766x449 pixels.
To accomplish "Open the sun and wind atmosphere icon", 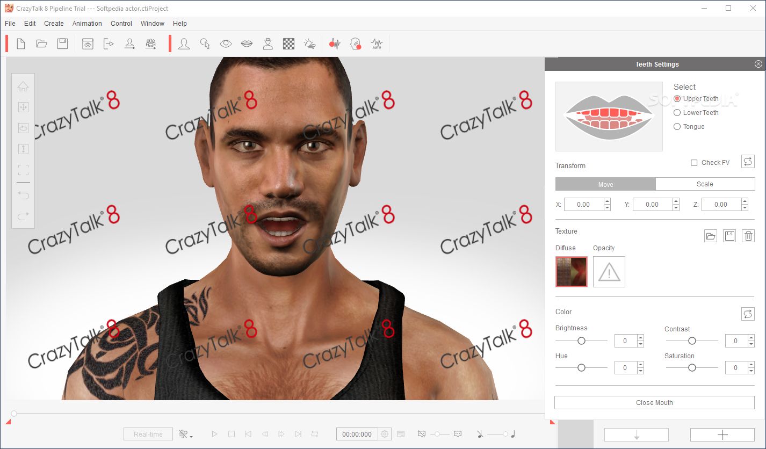I will click(x=309, y=44).
